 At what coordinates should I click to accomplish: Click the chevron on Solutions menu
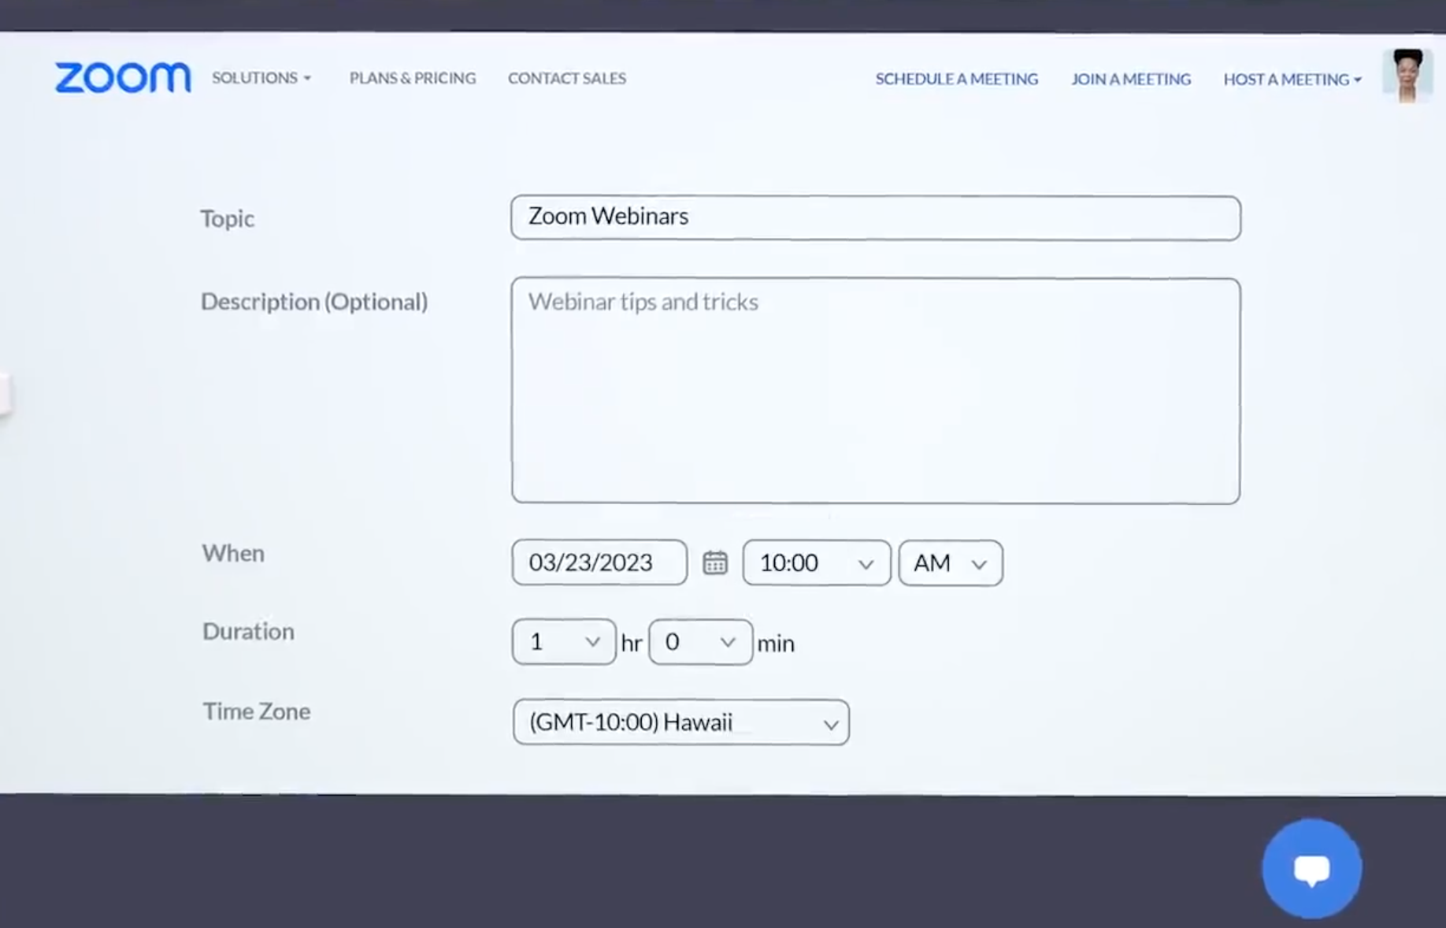pos(307,78)
